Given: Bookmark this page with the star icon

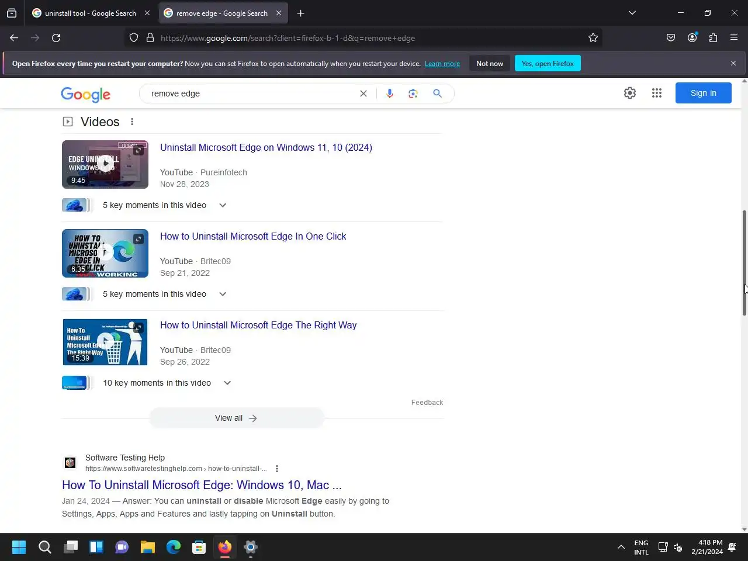Looking at the screenshot, I should pyautogui.click(x=593, y=38).
